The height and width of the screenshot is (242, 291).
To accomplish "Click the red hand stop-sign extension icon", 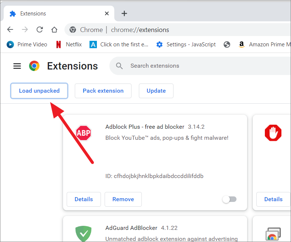I will pyautogui.click(x=273, y=133).
